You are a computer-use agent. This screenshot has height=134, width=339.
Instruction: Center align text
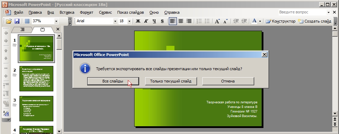[181, 21]
